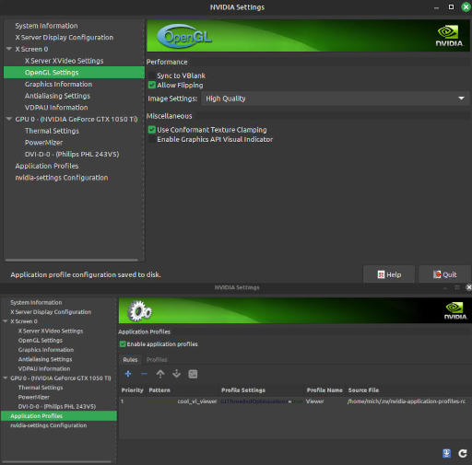Move rule up with the up arrow
This screenshot has width=472, height=465.
160,374
